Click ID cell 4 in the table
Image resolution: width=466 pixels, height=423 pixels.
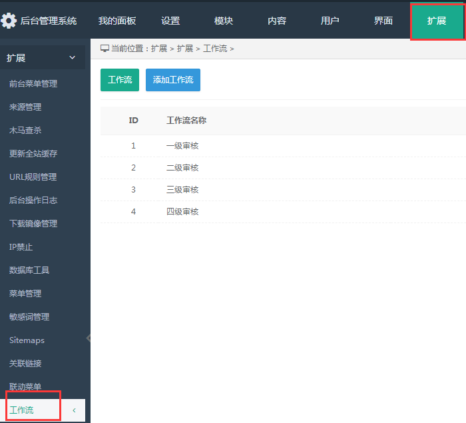pyautogui.click(x=133, y=212)
